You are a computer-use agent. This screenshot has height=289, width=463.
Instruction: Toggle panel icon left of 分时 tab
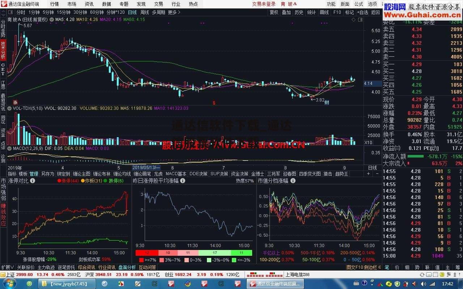[x=10, y=12]
